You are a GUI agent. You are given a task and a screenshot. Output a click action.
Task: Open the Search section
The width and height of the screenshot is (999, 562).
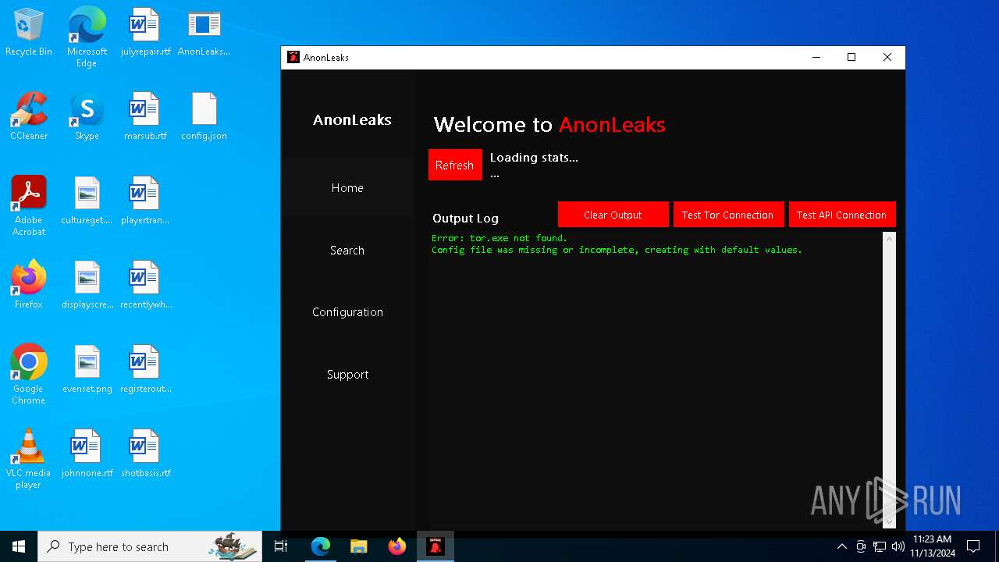point(347,251)
